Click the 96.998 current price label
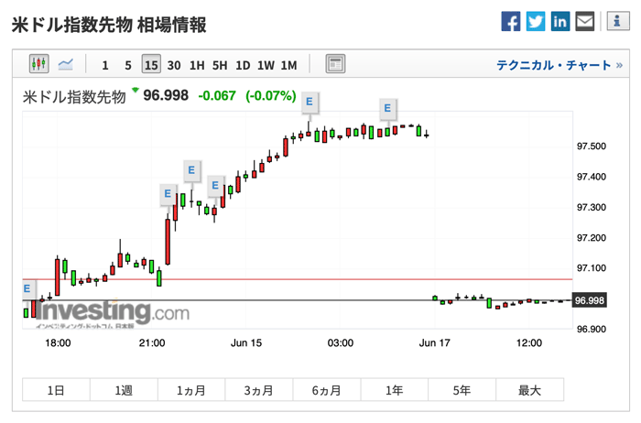 point(588,300)
